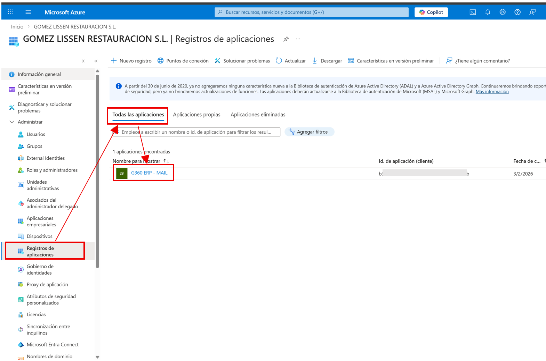Sort by Nombre para mostrar column

136,161
